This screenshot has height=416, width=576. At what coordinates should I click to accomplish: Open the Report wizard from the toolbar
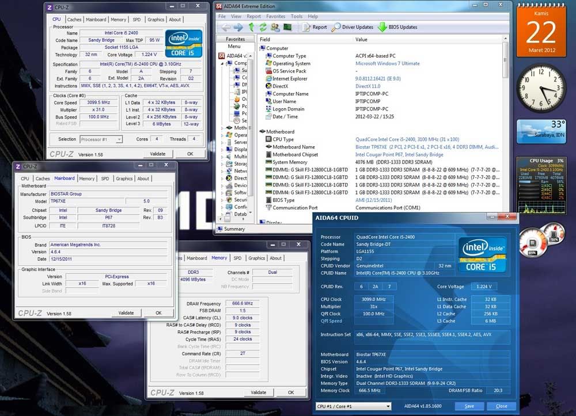pos(314,27)
